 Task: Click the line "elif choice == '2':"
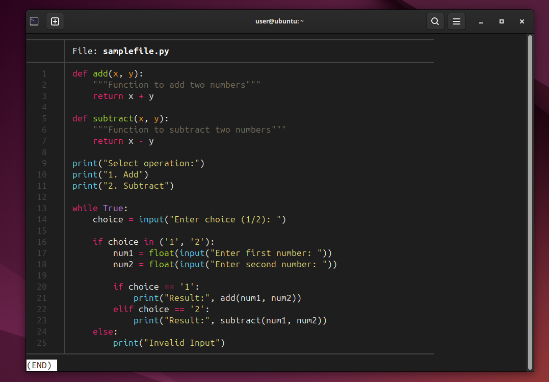point(162,309)
